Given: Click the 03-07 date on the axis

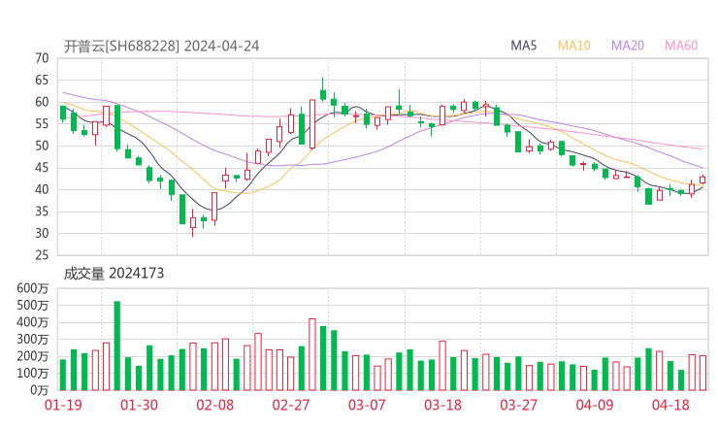Looking at the screenshot, I should pos(367,405).
